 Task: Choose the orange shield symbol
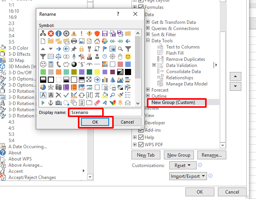click(97, 33)
